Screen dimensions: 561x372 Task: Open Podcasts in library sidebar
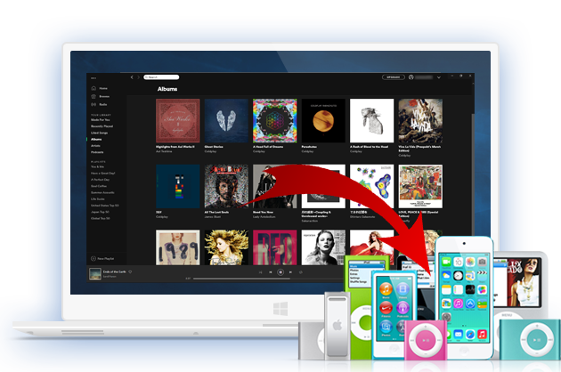[97, 152]
